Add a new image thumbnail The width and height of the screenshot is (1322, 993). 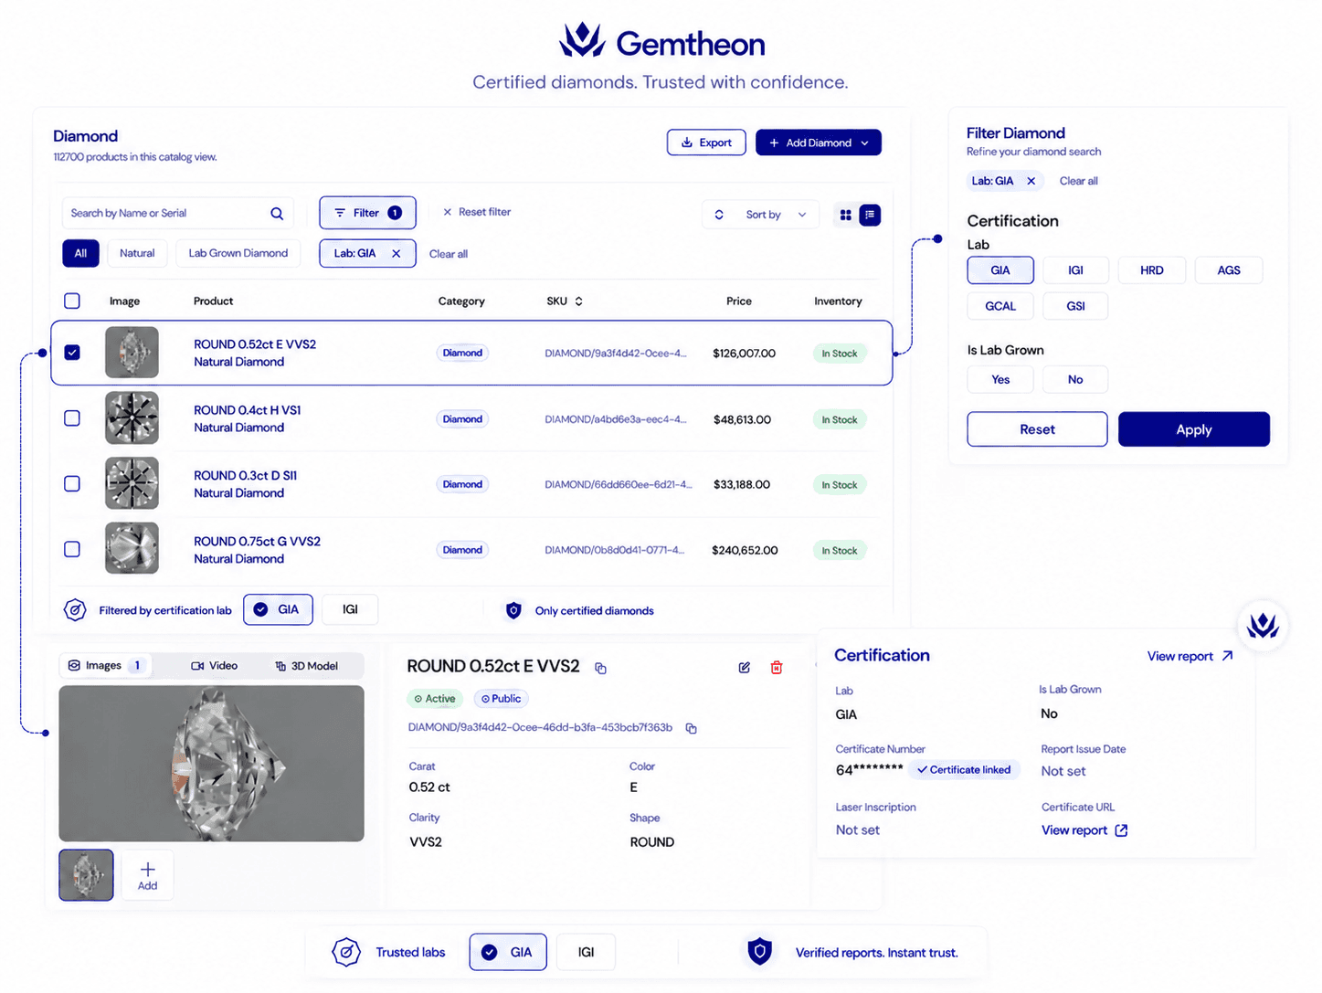click(147, 875)
